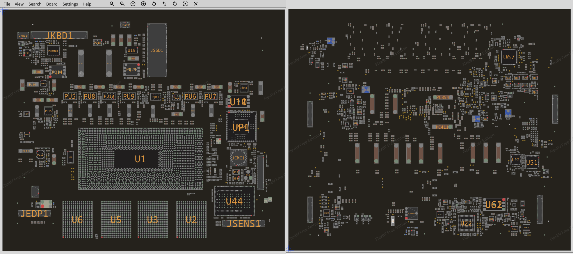The width and height of the screenshot is (573, 254).
Task: Open the Help menu
Action: pos(87,4)
